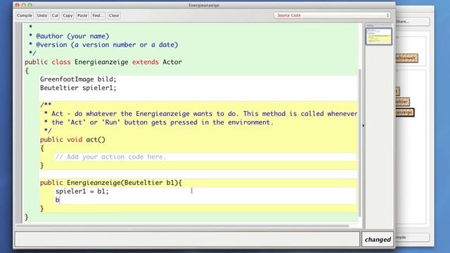Click the 'changed' status indicator

point(378,239)
